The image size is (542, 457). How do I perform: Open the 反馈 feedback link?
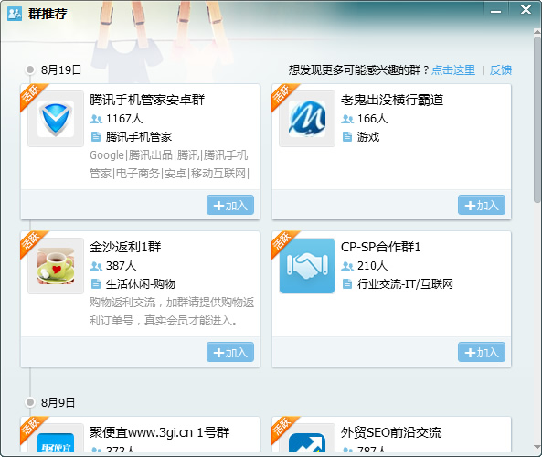pos(501,70)
